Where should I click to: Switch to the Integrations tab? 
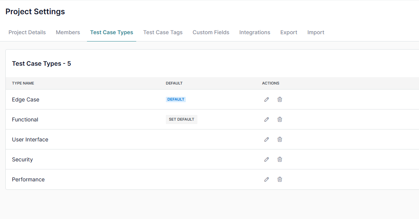click(255, 32)
